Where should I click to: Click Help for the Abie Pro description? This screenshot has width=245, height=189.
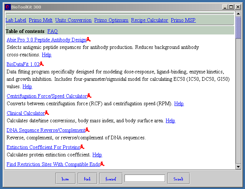tap(46, 55)
